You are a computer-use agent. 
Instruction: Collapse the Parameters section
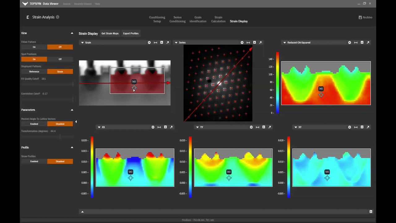pos(72,110)
